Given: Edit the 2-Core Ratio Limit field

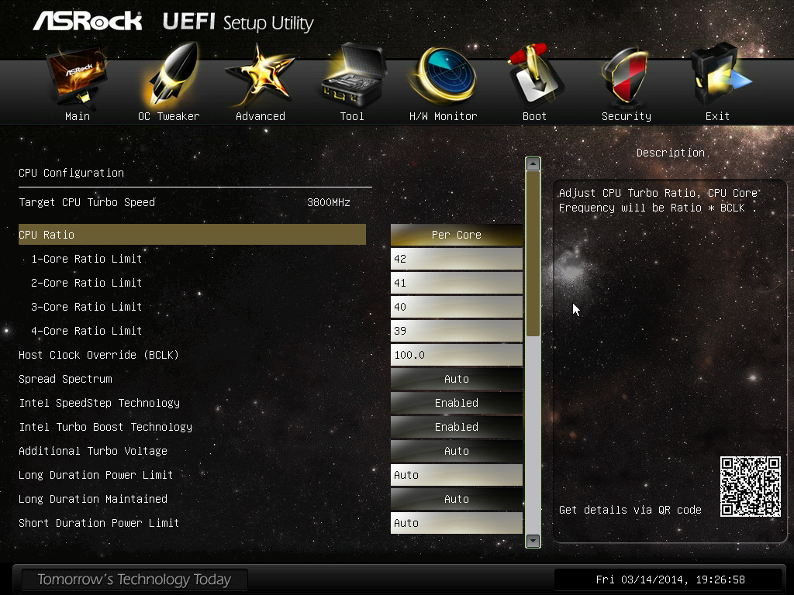Looking at the screenshot, I should click(x=456, y=283).
